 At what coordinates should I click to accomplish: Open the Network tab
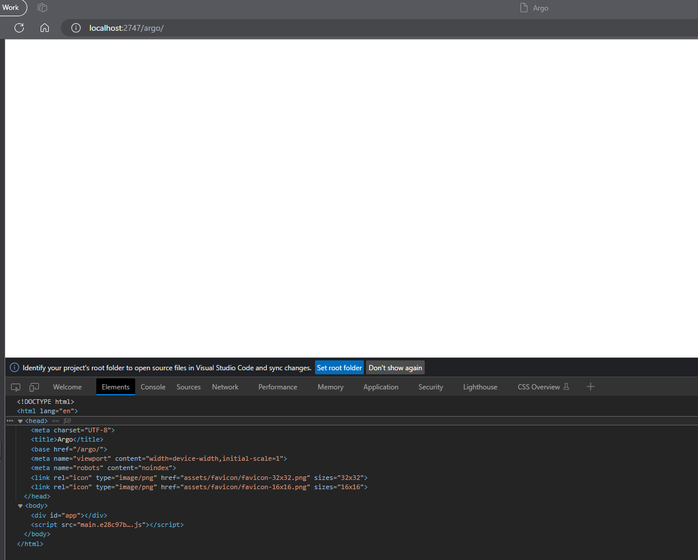click(225, 386)
